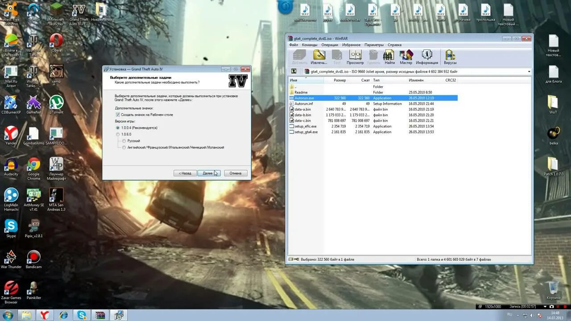
Task: Click the RU language indicator in the system tray
Action: click(x=510, y=314)
